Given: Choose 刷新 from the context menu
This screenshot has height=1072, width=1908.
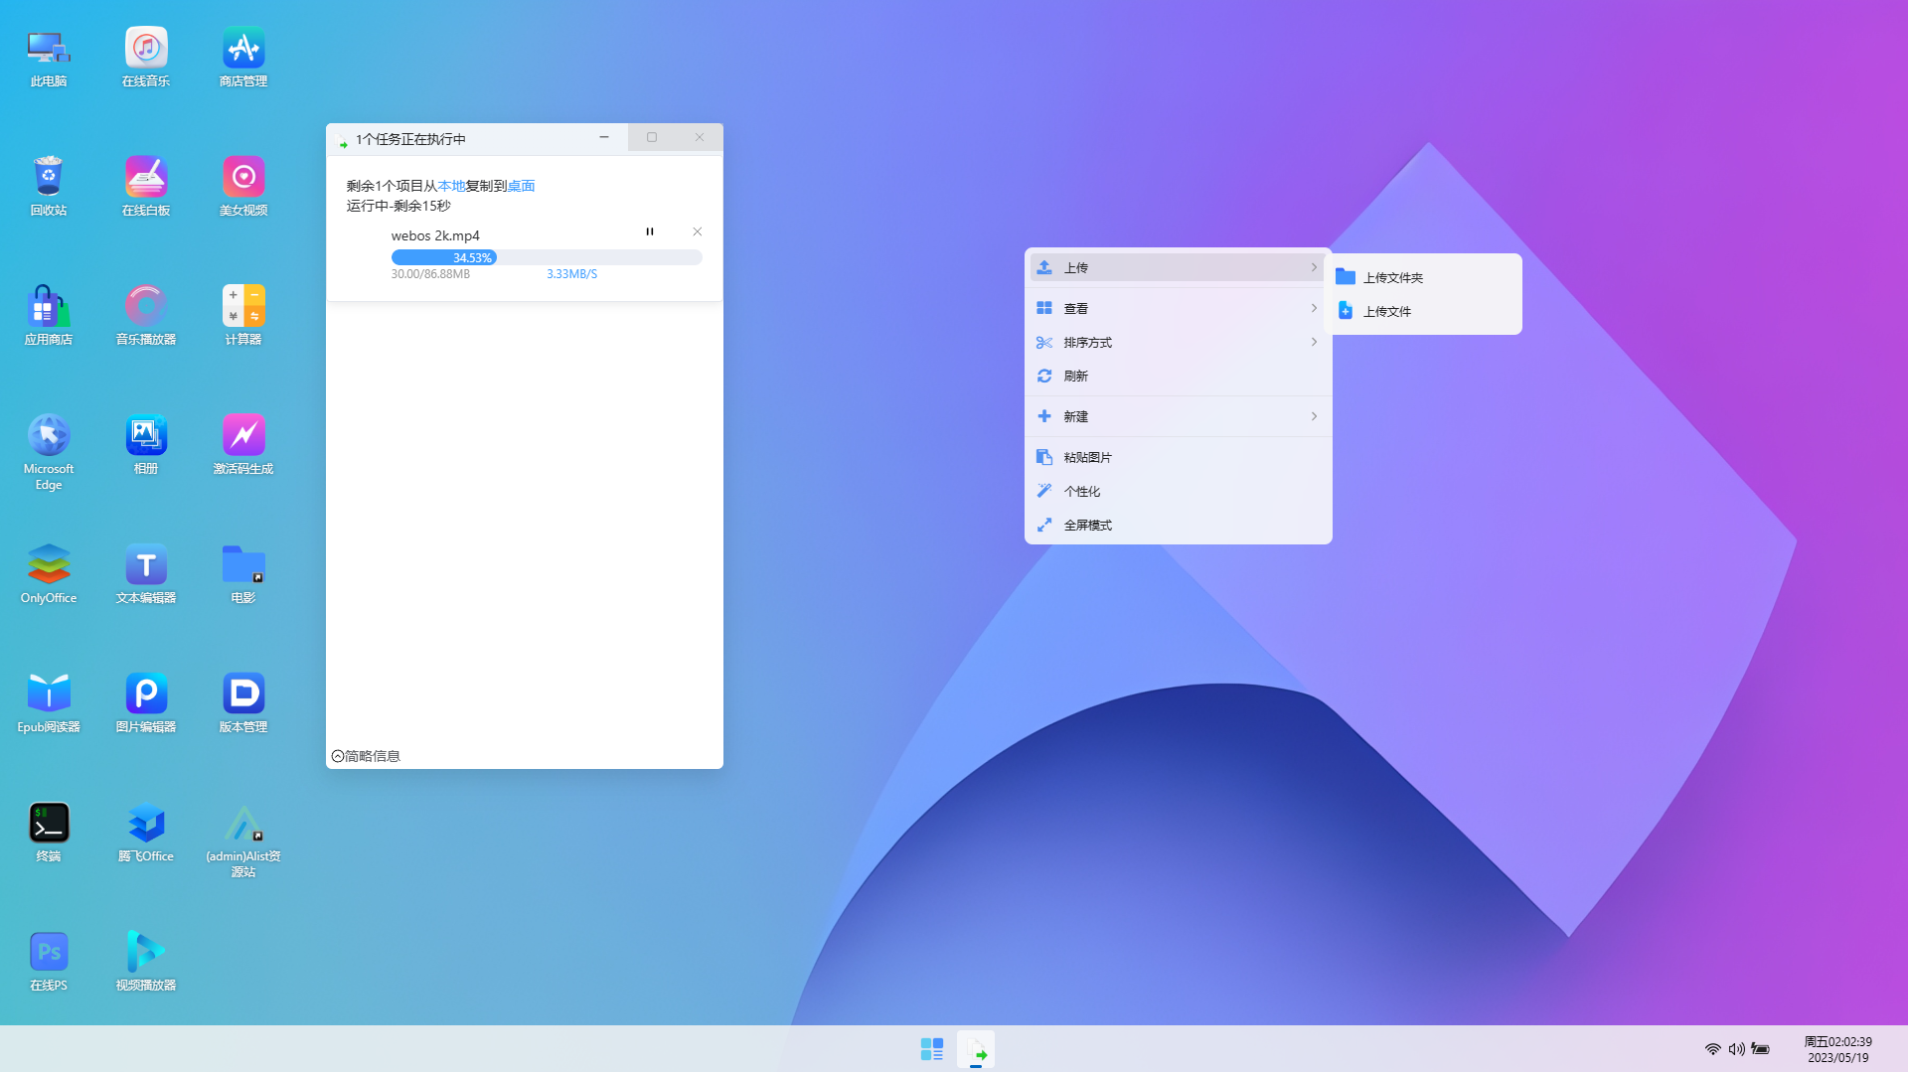Looking at the screenshot, I should [x=1178, y=376].
